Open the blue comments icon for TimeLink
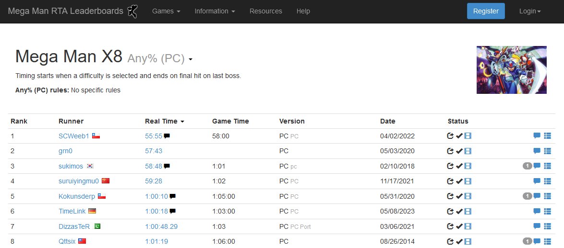The width and height of the screenshot is (564, 248). [537, 211]
